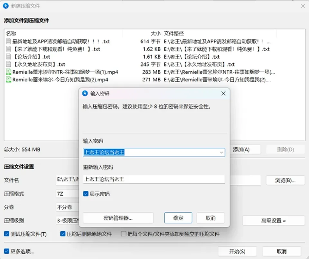Click the 283 MB size cell

click(x=151, y=72)
